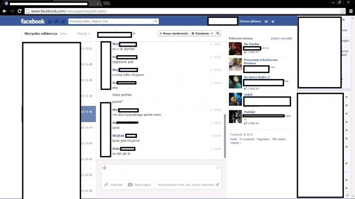Open the Działania dropdown menu
355x199 pixels.
[x=202, y=33]
